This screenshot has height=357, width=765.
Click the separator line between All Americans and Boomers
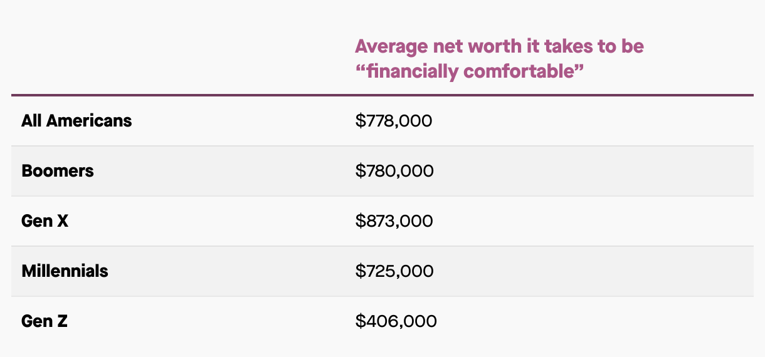[x=382, y=146]
